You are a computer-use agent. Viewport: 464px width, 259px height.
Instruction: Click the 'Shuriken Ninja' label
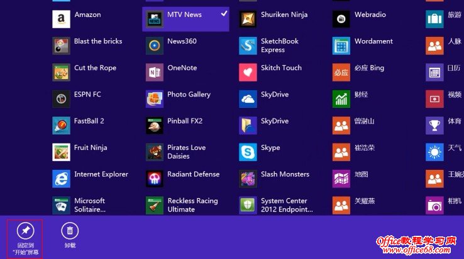tap(284, 15)
